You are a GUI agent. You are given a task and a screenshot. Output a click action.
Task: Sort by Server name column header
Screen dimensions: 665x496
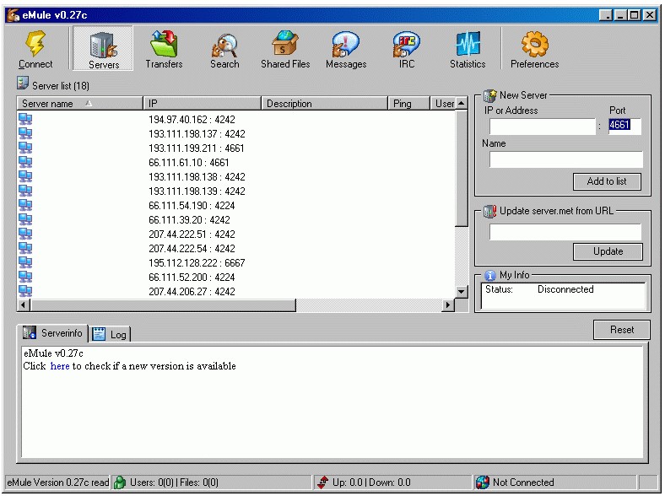pyautogui.click(x=79, y=104)
